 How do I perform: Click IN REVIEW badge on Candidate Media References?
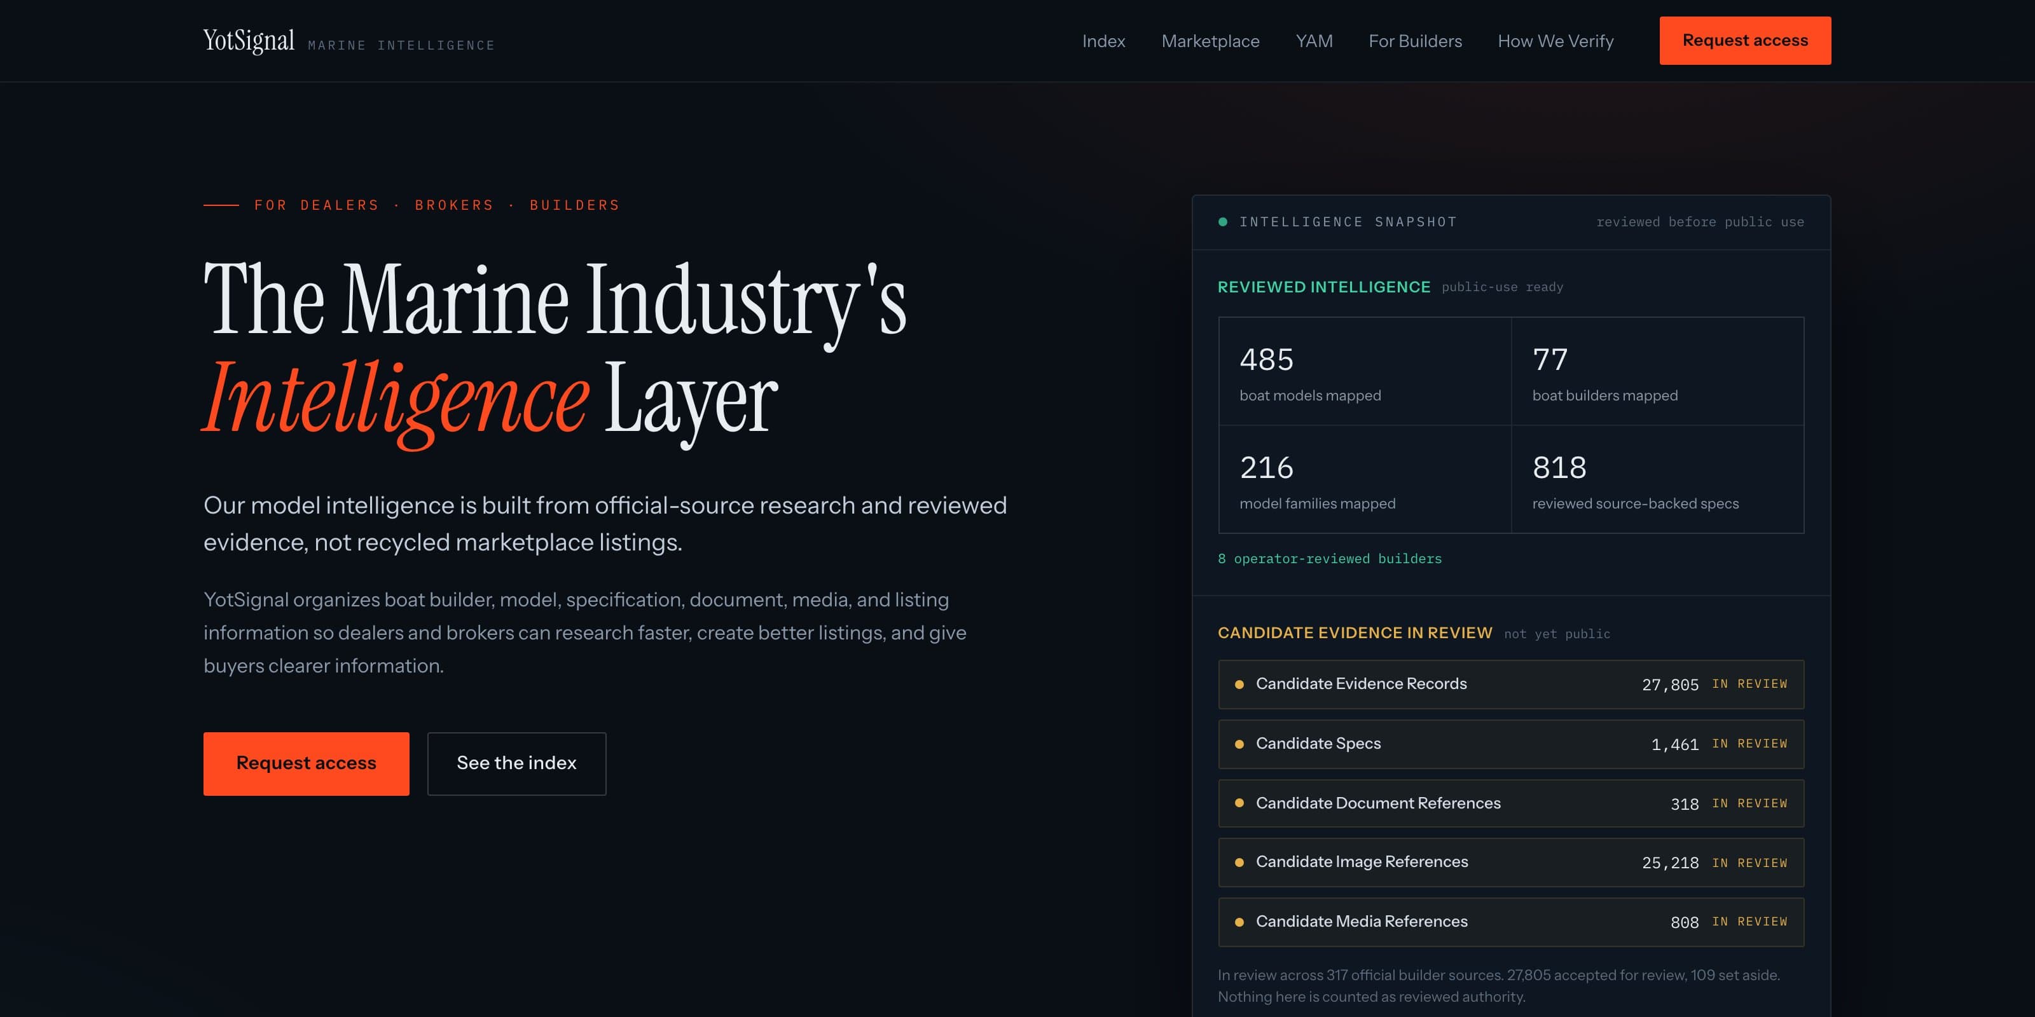(x=1749, y=922)
